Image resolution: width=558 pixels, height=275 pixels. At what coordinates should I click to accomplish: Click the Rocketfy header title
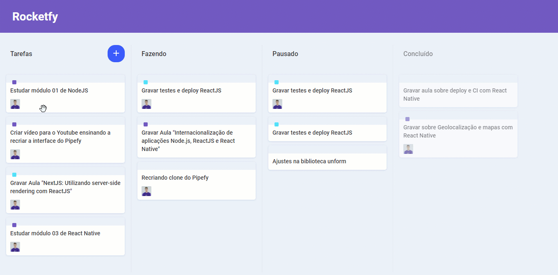point(35,16)
